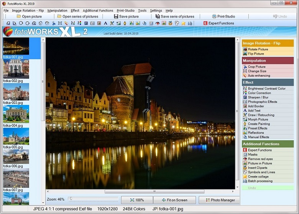
Task: Open the Print-Studio menu
Action: point(125,10)
